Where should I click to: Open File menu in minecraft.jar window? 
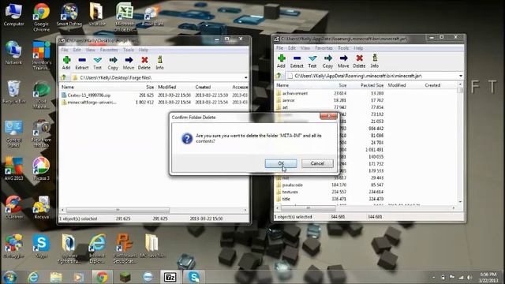[280, 48]
